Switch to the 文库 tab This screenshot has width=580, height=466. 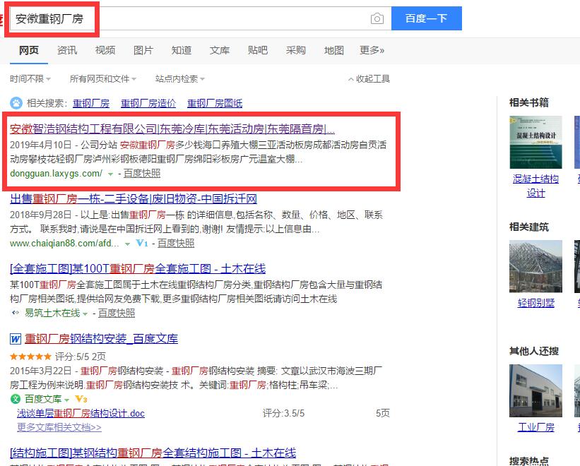coord(220,50)
